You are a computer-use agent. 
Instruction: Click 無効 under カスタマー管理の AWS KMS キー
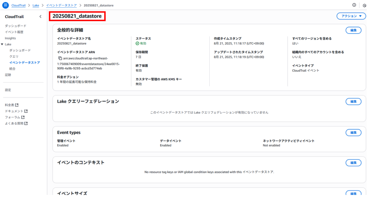[139, 84]
